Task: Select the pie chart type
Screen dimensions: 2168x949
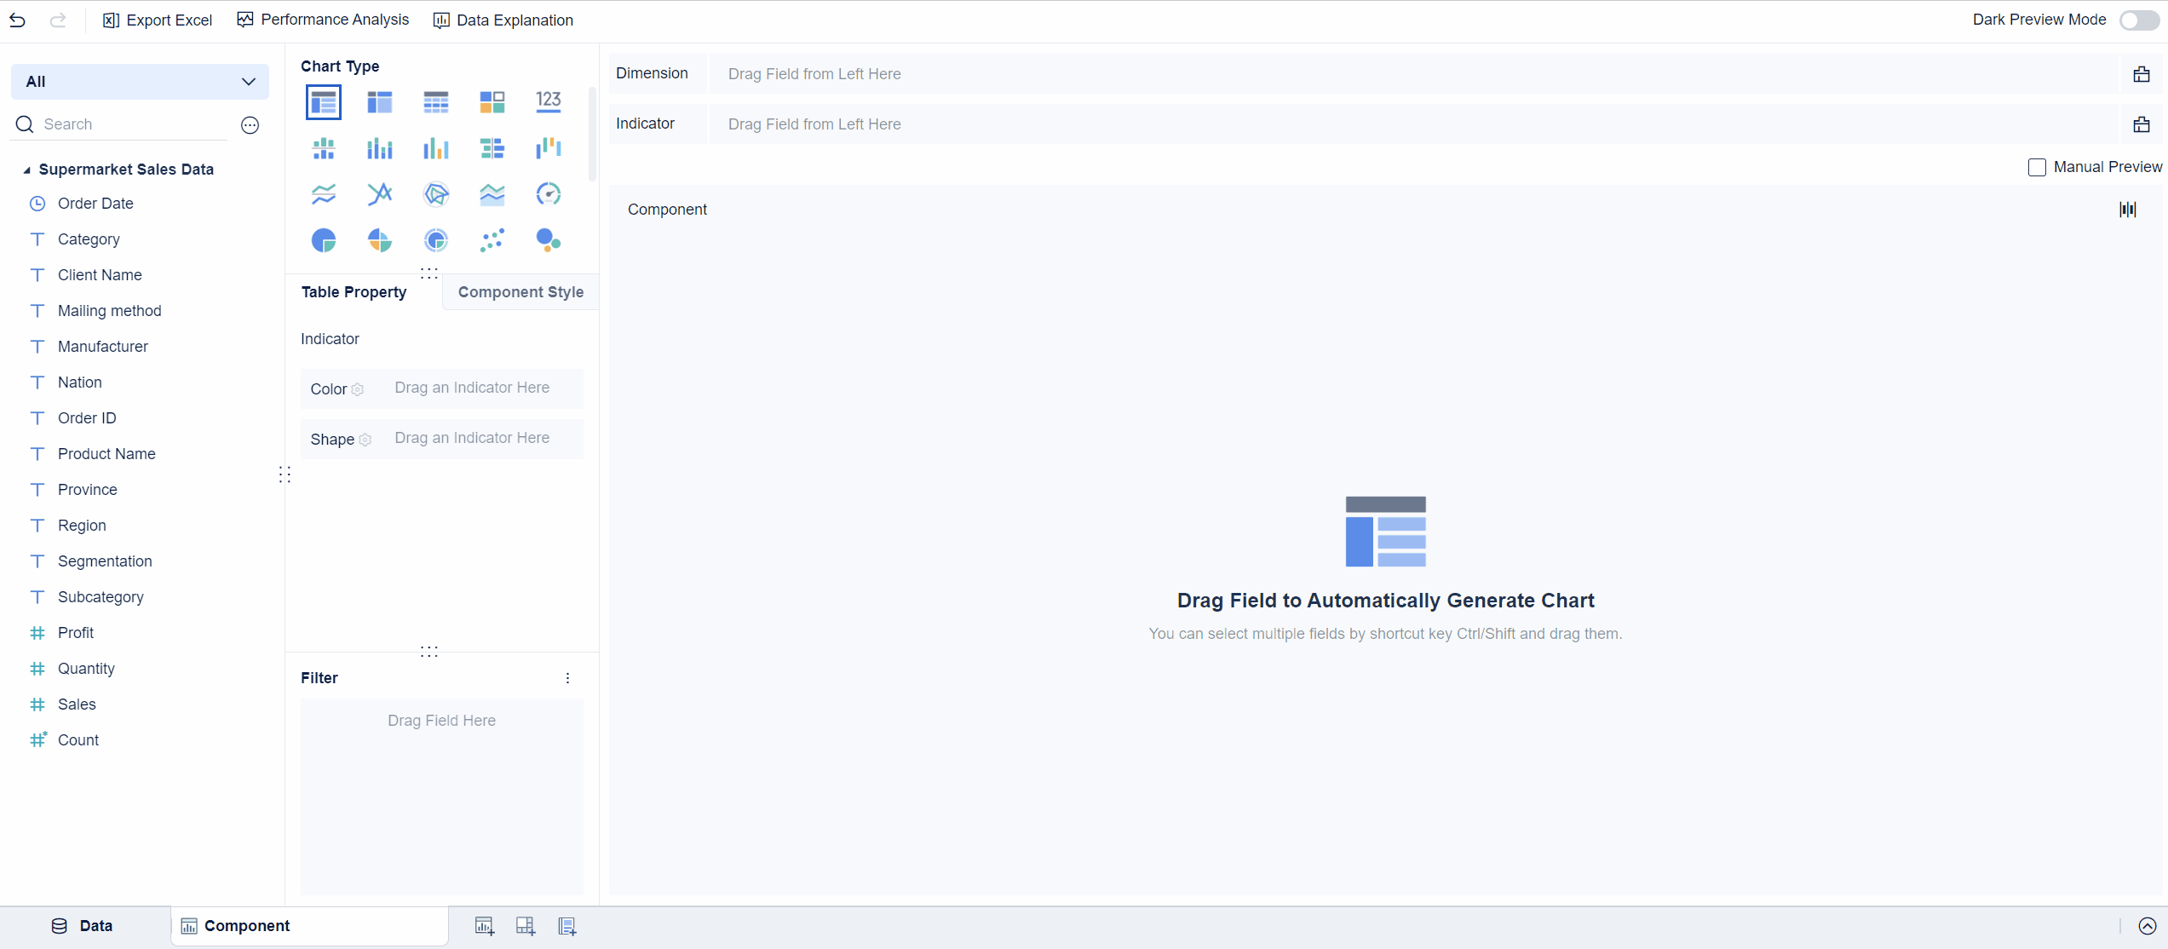Action: [x=323, y=239]
